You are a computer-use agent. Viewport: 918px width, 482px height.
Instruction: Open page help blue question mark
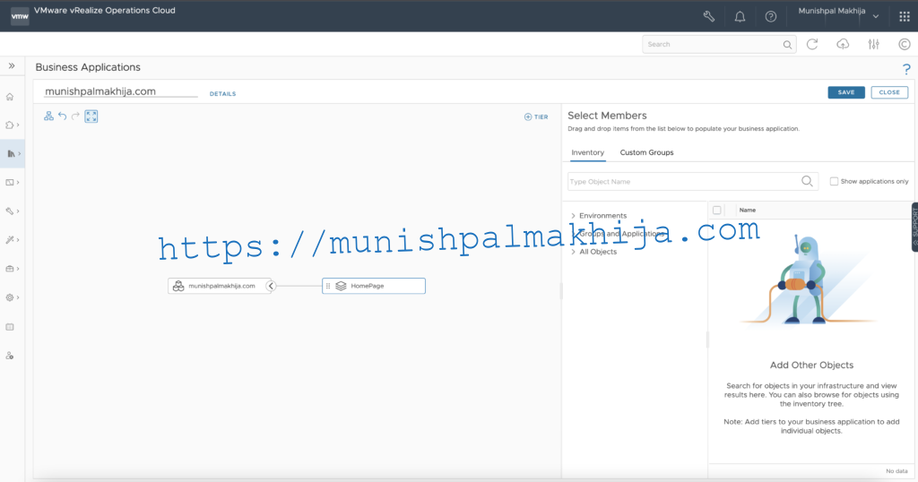pyautogui.click(x=906, y=69)
